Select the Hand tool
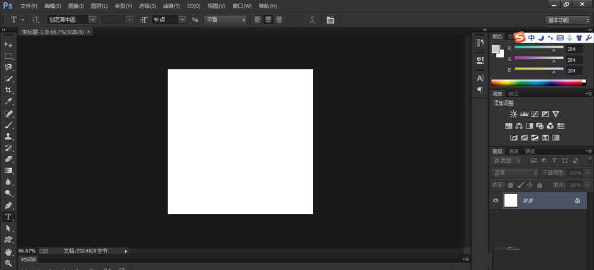The height and width of the screenshot is (270, 594). [x=8, y=252]
